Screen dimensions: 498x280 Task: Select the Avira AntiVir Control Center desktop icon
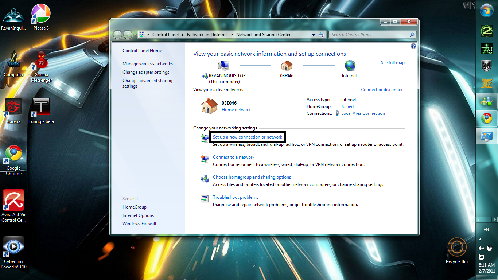click(13, 206)
